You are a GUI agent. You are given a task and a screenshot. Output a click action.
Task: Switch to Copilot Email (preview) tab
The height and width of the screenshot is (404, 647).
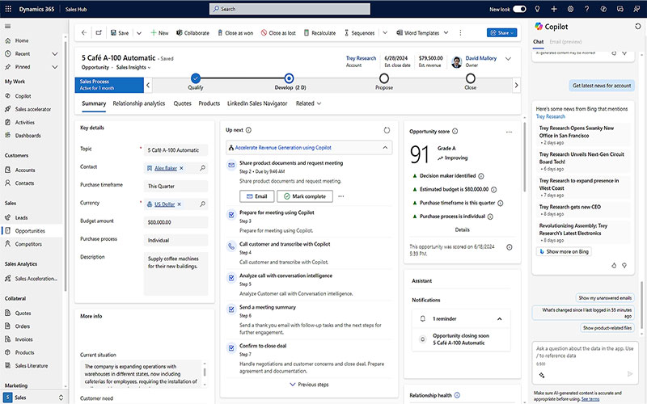point(565,42)
